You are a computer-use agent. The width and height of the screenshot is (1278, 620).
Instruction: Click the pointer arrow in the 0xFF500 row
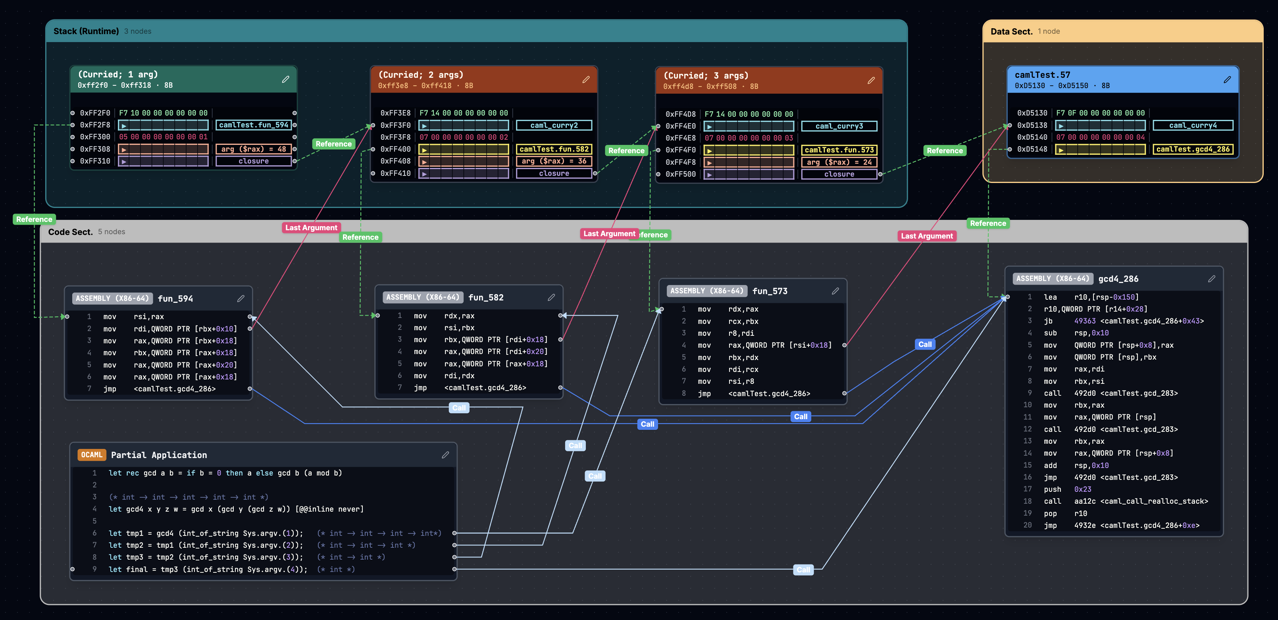[x=710, y=175]
